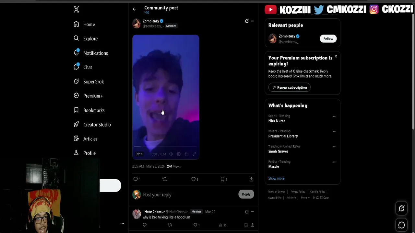Open video settings gear icon
The height and width of the screenshot is (233, 415).
tap(179, 154)
